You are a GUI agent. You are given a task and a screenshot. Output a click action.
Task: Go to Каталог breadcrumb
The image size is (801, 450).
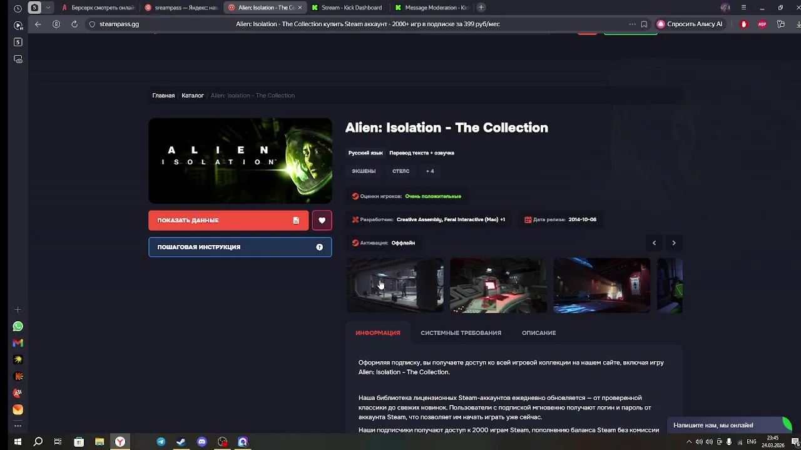coord(193,96)
